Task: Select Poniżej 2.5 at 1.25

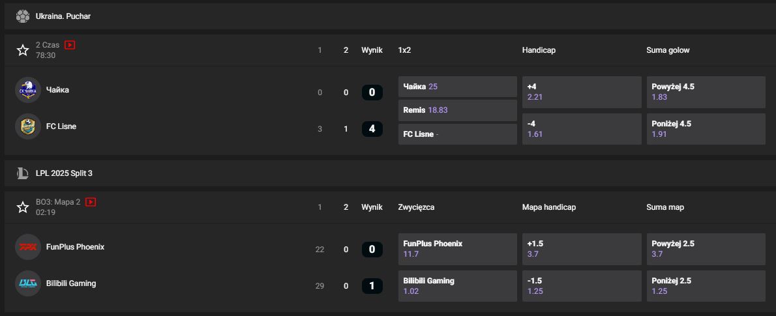Action: [x=706, y=286]
